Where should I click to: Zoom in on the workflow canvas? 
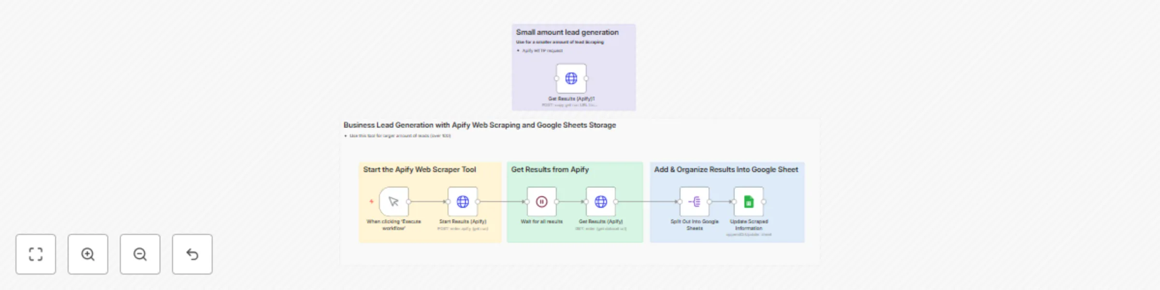(x=88, y=254)
